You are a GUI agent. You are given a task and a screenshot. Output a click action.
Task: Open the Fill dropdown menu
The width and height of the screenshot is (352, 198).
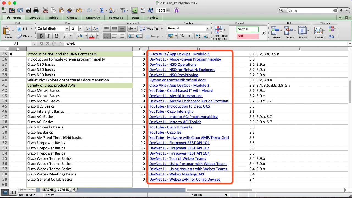32,29
